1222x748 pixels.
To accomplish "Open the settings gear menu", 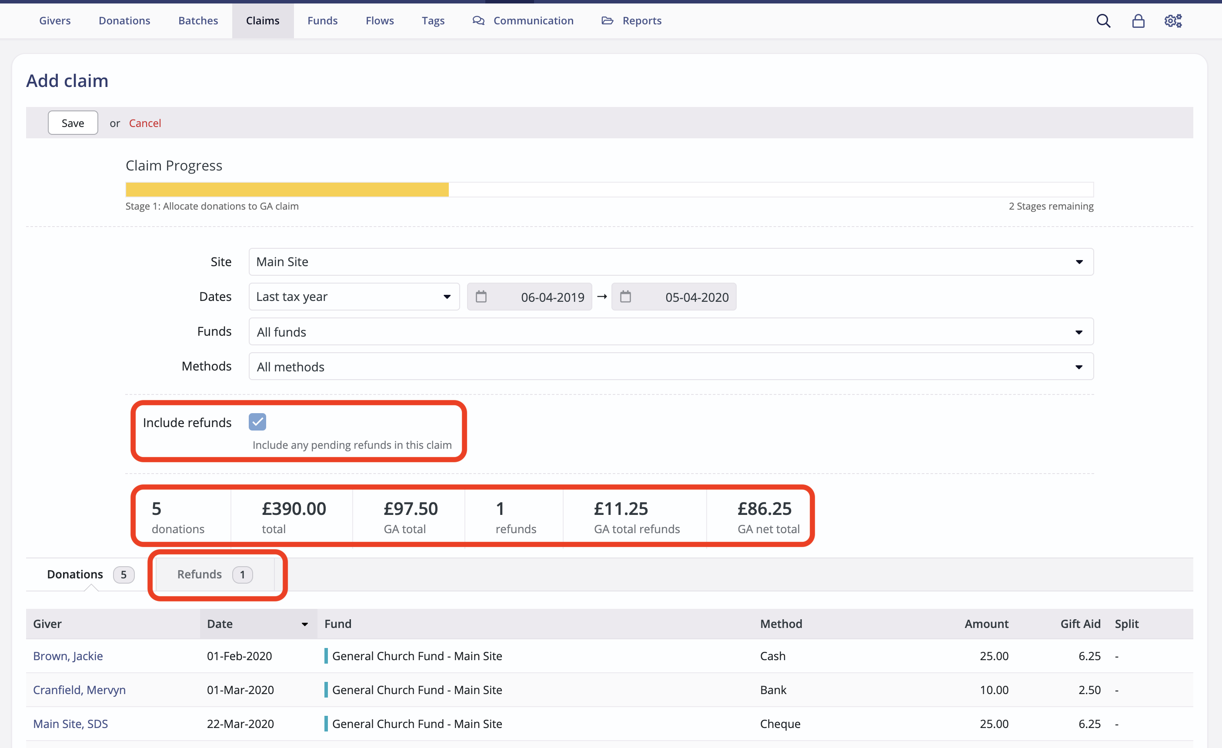I will pyautogui.click(x=1173, y=20).
